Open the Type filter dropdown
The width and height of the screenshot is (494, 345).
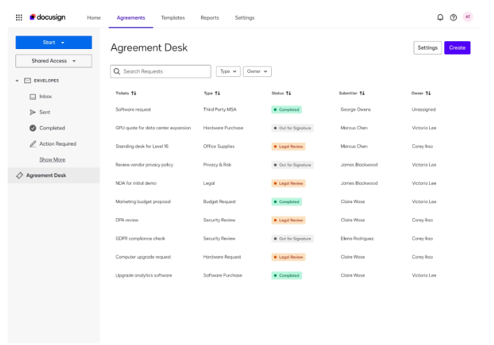[x=228, y=71]
